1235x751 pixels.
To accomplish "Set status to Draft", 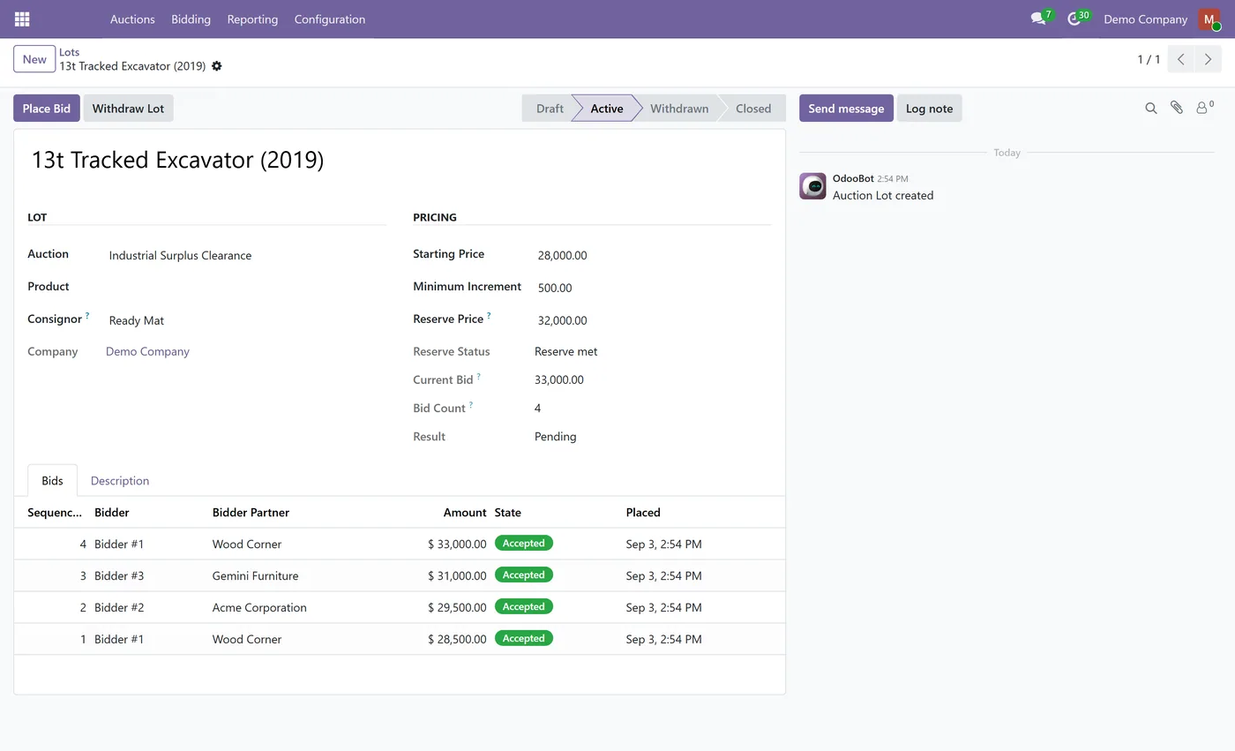I will (x=549, y=108).
